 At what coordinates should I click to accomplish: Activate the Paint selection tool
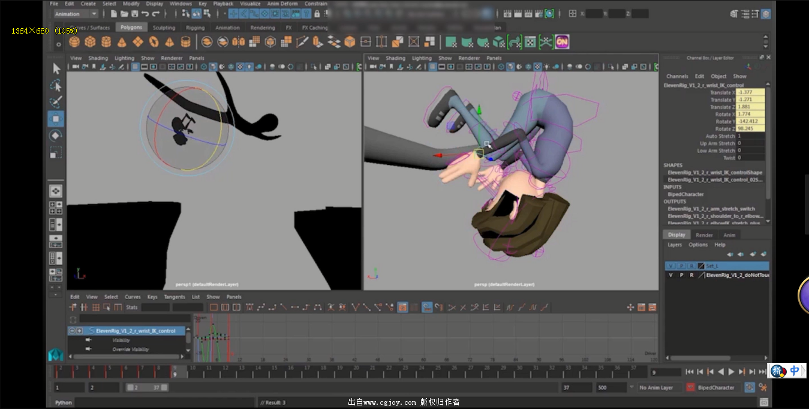coord(56,102)
